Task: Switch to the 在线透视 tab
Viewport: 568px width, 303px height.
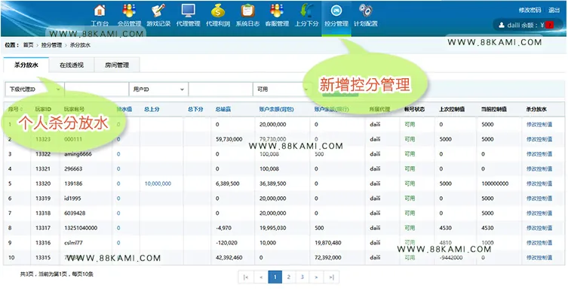Action: tap(72, 65)
